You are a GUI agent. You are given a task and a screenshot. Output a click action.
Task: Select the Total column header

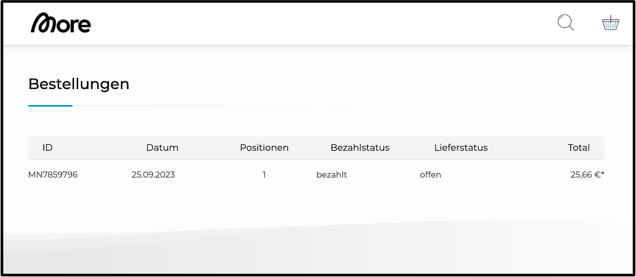click(579, 148)
